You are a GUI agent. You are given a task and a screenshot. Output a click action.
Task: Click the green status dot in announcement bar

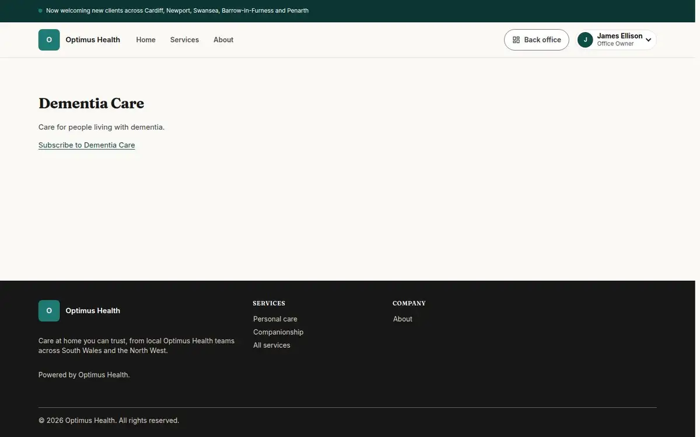pyautogui.click(x=40, y=11)
